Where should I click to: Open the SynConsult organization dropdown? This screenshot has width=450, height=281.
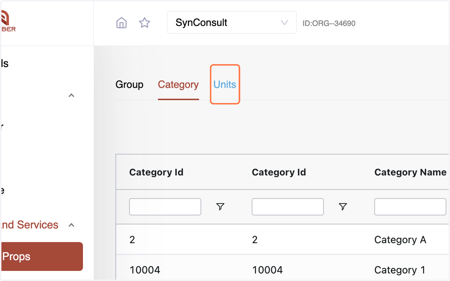(x=232, y=22)
